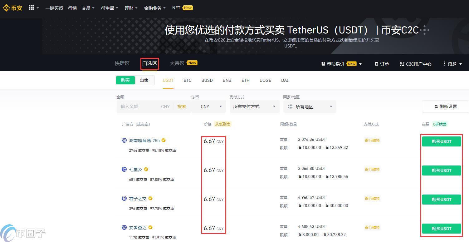Image resolution: width=469 pixels, height=242 pixels.
Task: Switch to the 快捷区 tab
Action: pos(122,63)
